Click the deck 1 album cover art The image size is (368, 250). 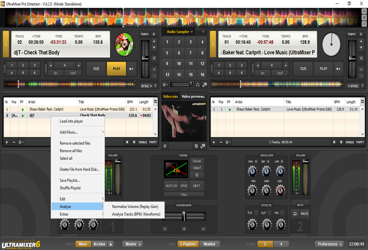(x=124, y=44)
